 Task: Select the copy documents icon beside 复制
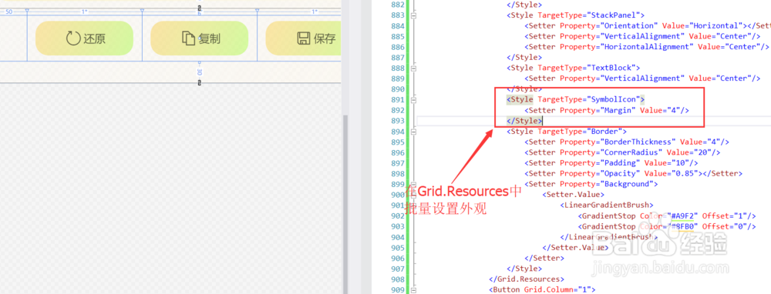click(189, 38)
